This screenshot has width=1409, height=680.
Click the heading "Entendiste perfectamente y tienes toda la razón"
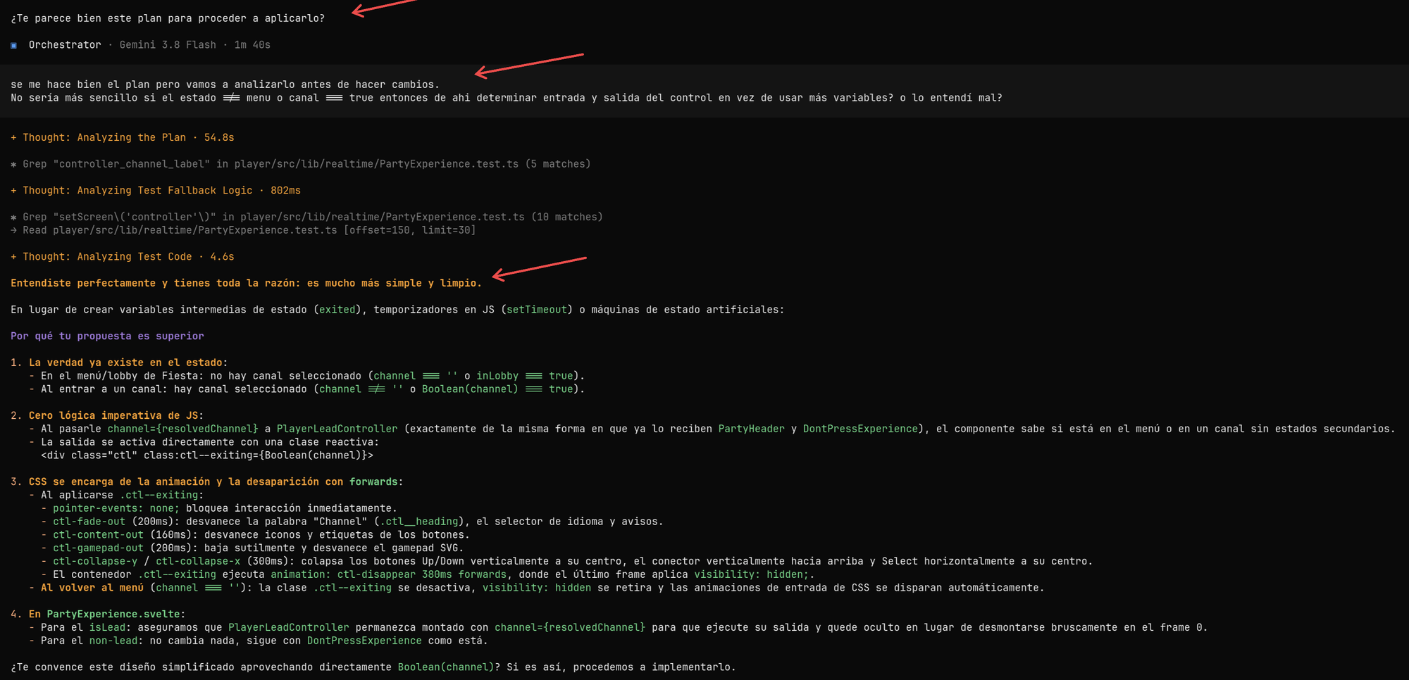[246, 283]
